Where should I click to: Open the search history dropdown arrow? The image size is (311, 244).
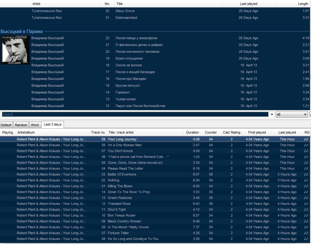272,114
